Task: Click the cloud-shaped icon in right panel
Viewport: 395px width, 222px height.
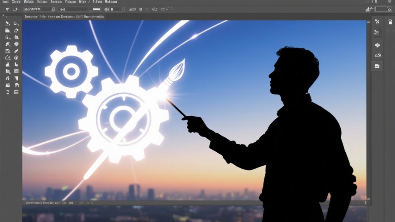Action: pos(377,55)
